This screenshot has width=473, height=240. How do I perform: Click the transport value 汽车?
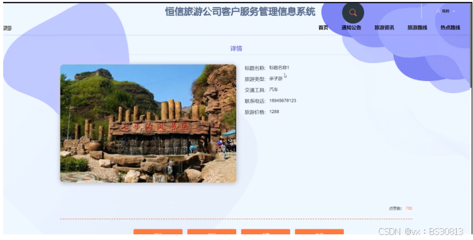tap(274, 90)
